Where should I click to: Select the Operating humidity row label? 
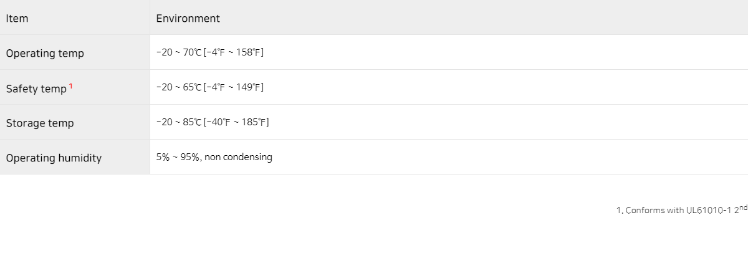tap(54, 158)
